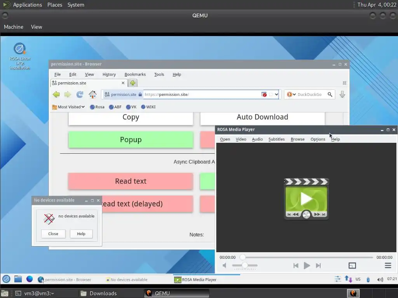
Task: Go to browser Home page icon
Action: point(93,95)
